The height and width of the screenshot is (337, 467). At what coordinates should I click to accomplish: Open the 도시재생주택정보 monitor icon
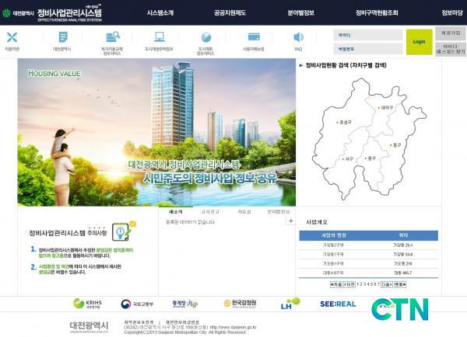tap(160, 37)
